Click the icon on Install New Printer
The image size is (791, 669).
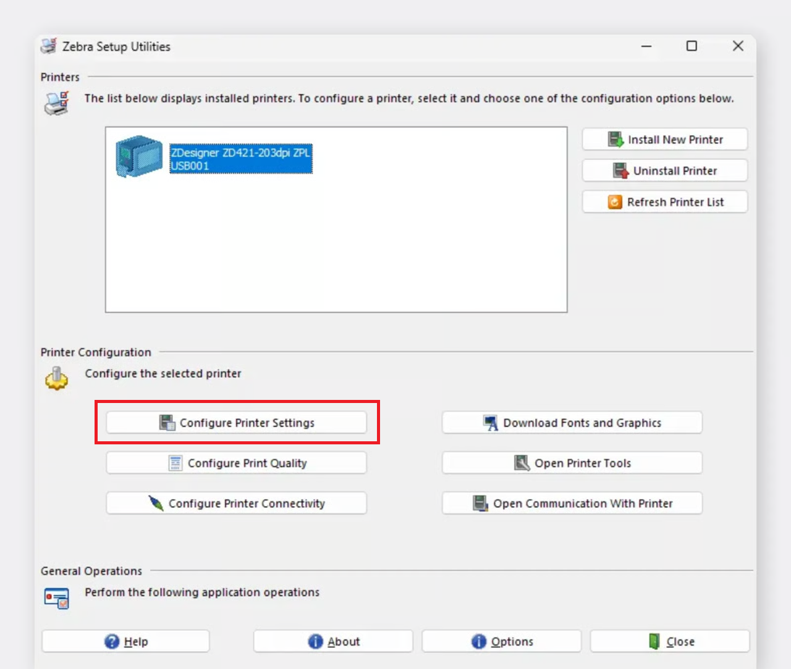pyautogui.click(x=615, y=139)
